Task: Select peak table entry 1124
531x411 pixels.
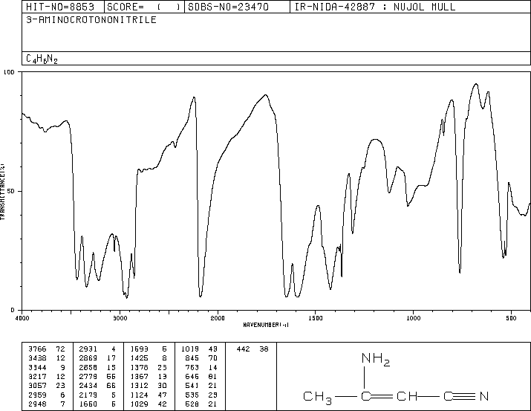Action: click(149, 395)
